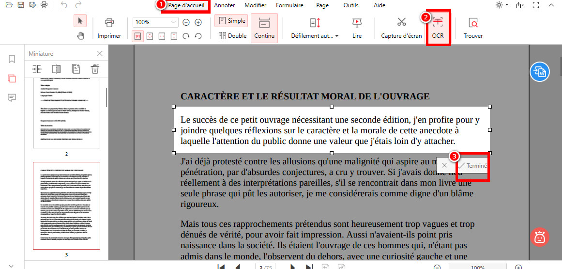This screenshot has height=269, width=562.
Task: Choose fit width view icon
Action: pos(162,36)
